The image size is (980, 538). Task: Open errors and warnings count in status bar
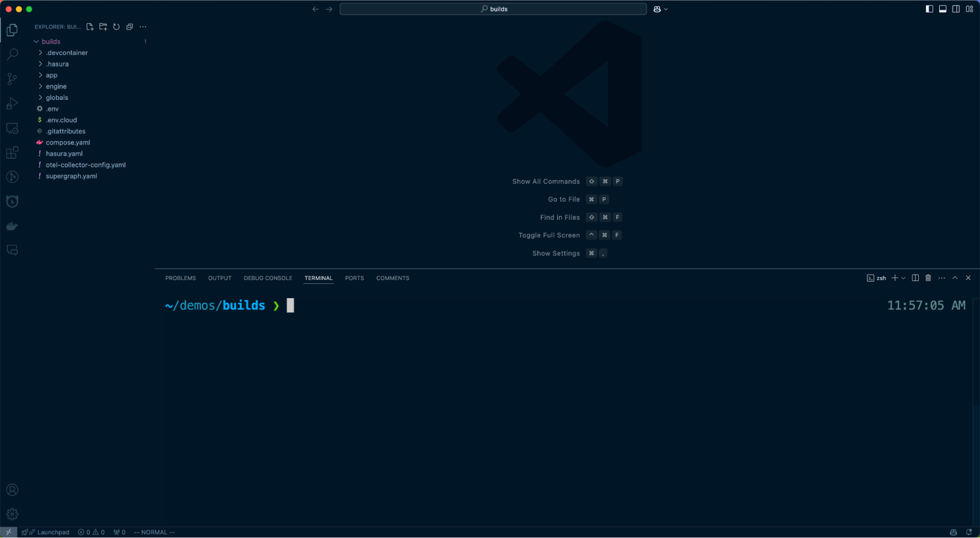click(x=91, y=532)
